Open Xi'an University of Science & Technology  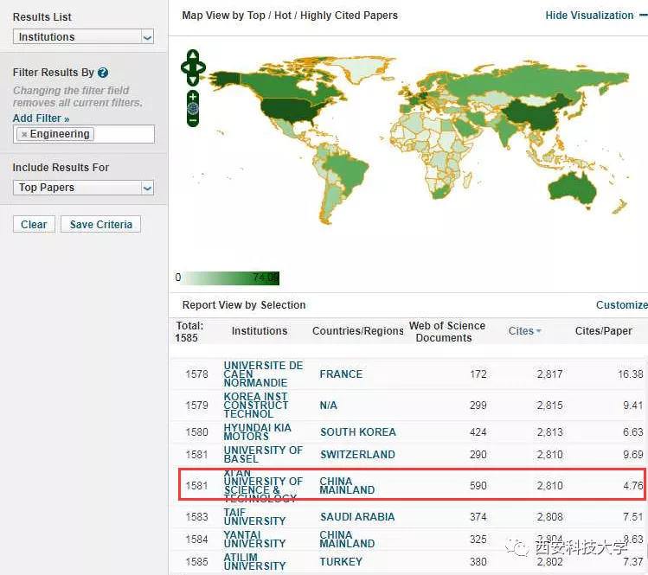(x=263, y=486)
